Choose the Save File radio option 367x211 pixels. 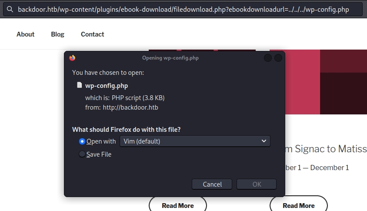point(82,154)
